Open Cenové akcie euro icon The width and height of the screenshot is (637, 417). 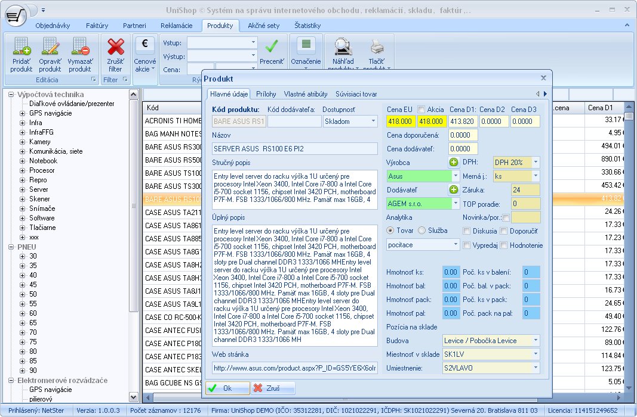click(x=144, y=45)
